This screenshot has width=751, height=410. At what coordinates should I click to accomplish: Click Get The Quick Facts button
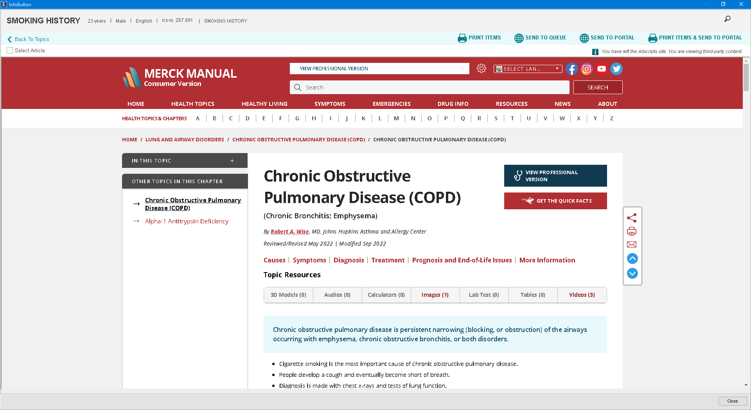555,201
